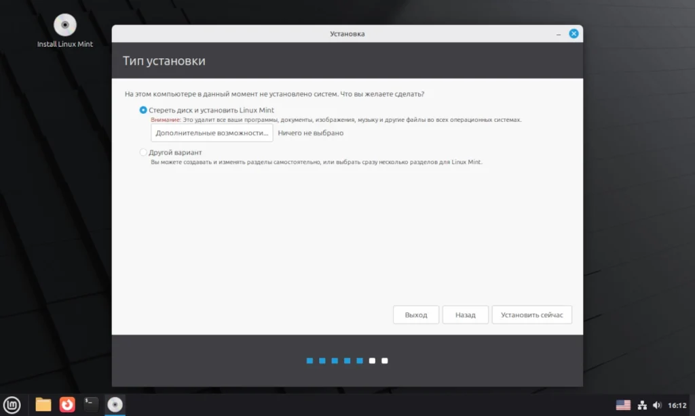The height and width of the screenshot is (416, 695).
Task: Close the Установка installer window
Action: [x=574, y=34]
